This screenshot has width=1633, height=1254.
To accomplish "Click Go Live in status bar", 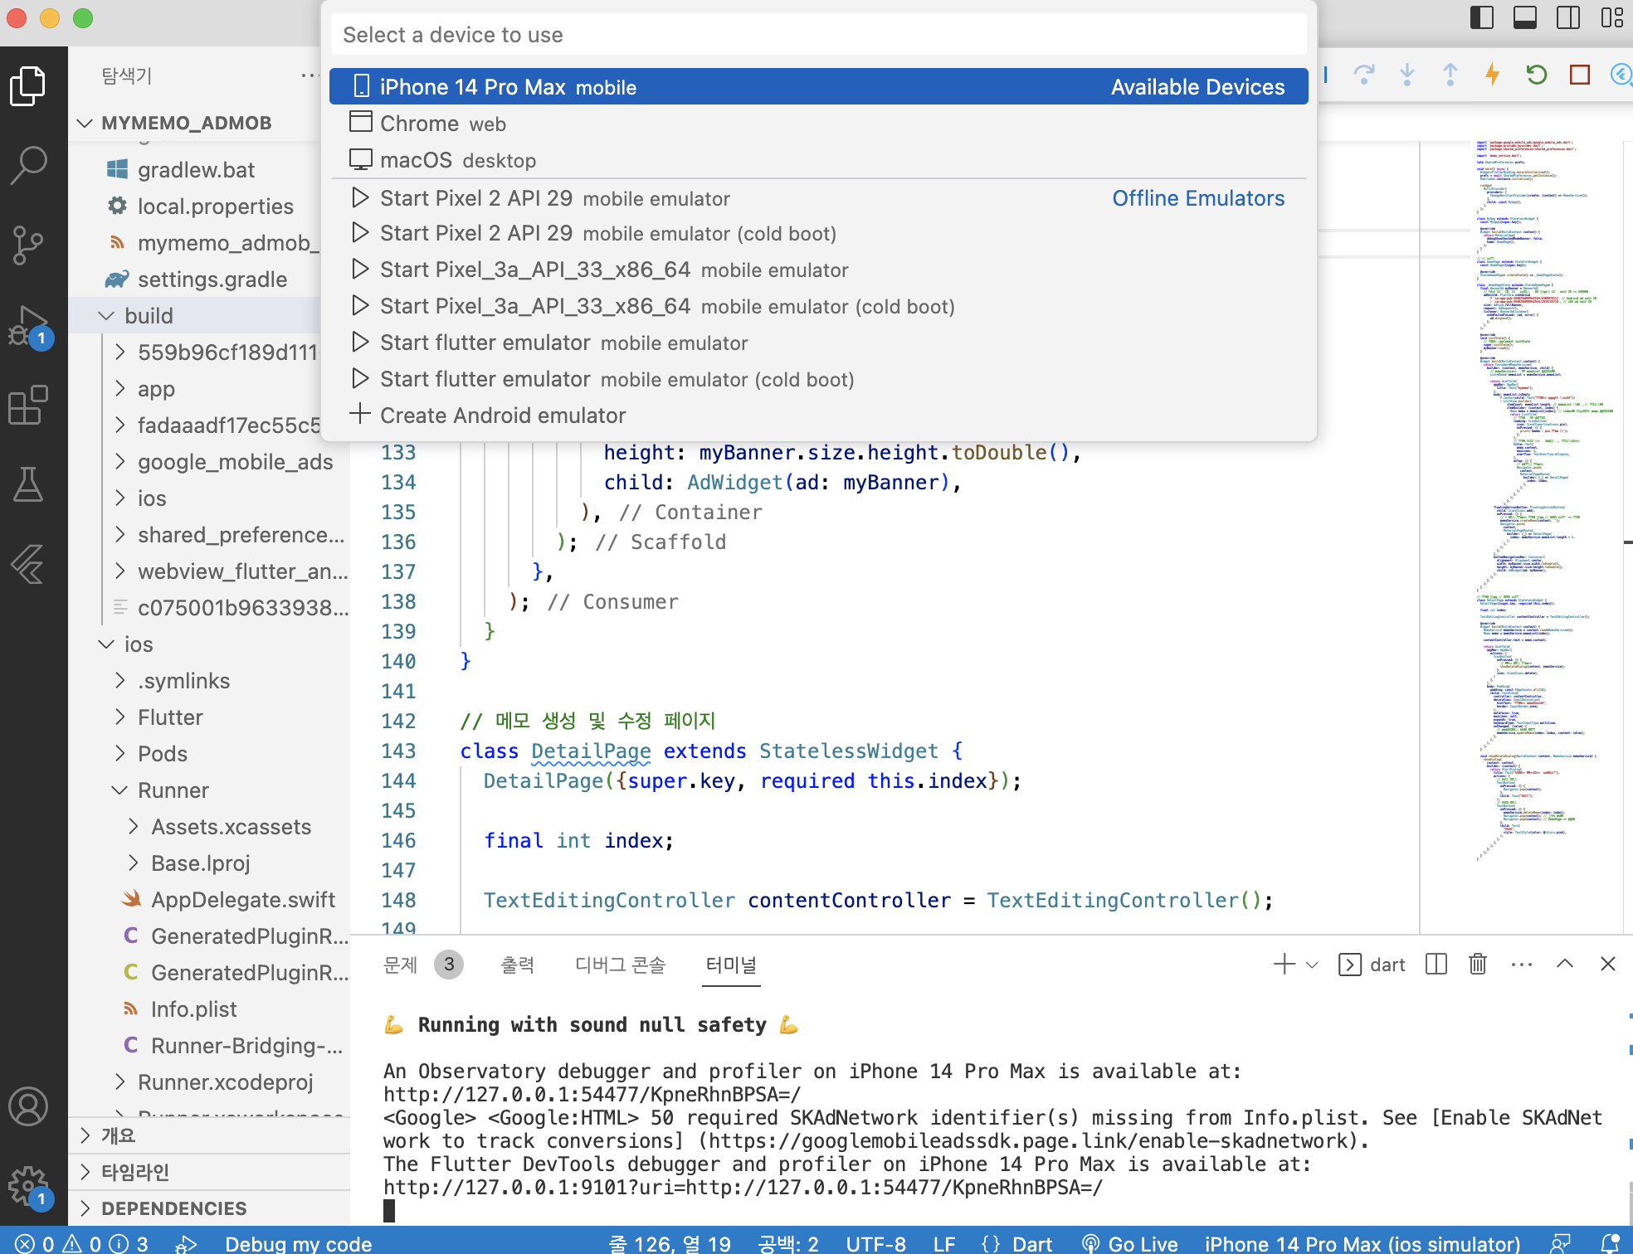I will [x=1131, y=1243].
